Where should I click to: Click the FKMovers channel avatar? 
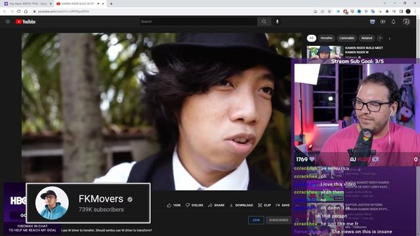click(x=52, y=203)
